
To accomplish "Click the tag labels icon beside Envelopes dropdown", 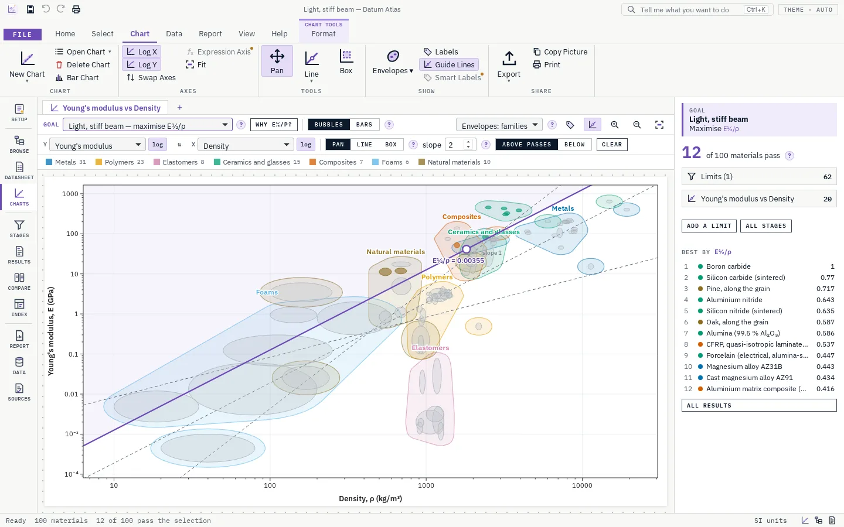I will (x=570, y=125).
